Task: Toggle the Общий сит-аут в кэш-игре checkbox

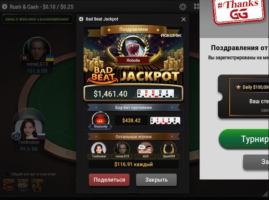Action: coord(7,174)
